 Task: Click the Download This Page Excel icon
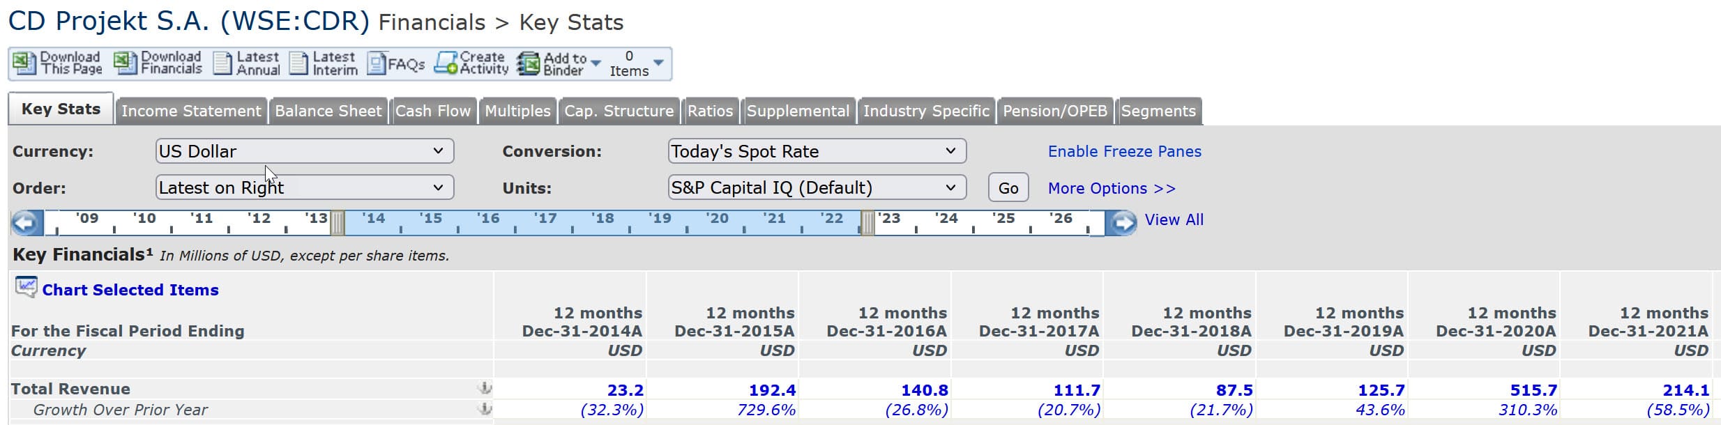click(x=24, y=63)
